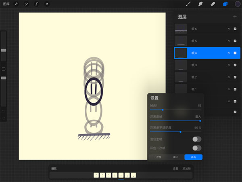Add a new layer with the plus icon

click(x=235, y=17)
